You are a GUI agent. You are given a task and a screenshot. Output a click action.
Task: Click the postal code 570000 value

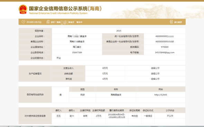tap(165, 47)
